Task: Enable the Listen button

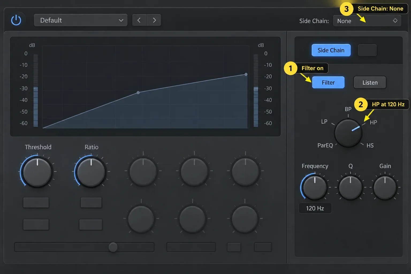Action: click(x=370, y=83)
